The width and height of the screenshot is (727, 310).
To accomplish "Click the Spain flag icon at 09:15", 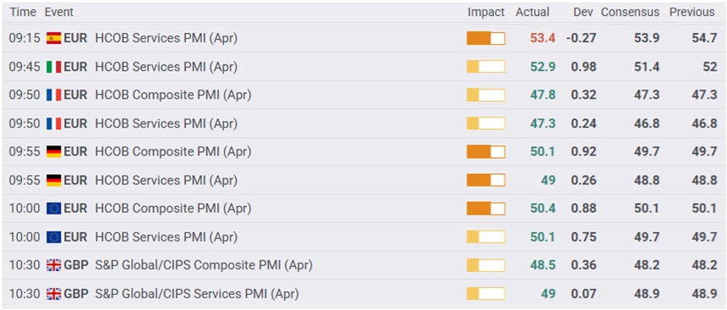I will [x=54, y=39].
